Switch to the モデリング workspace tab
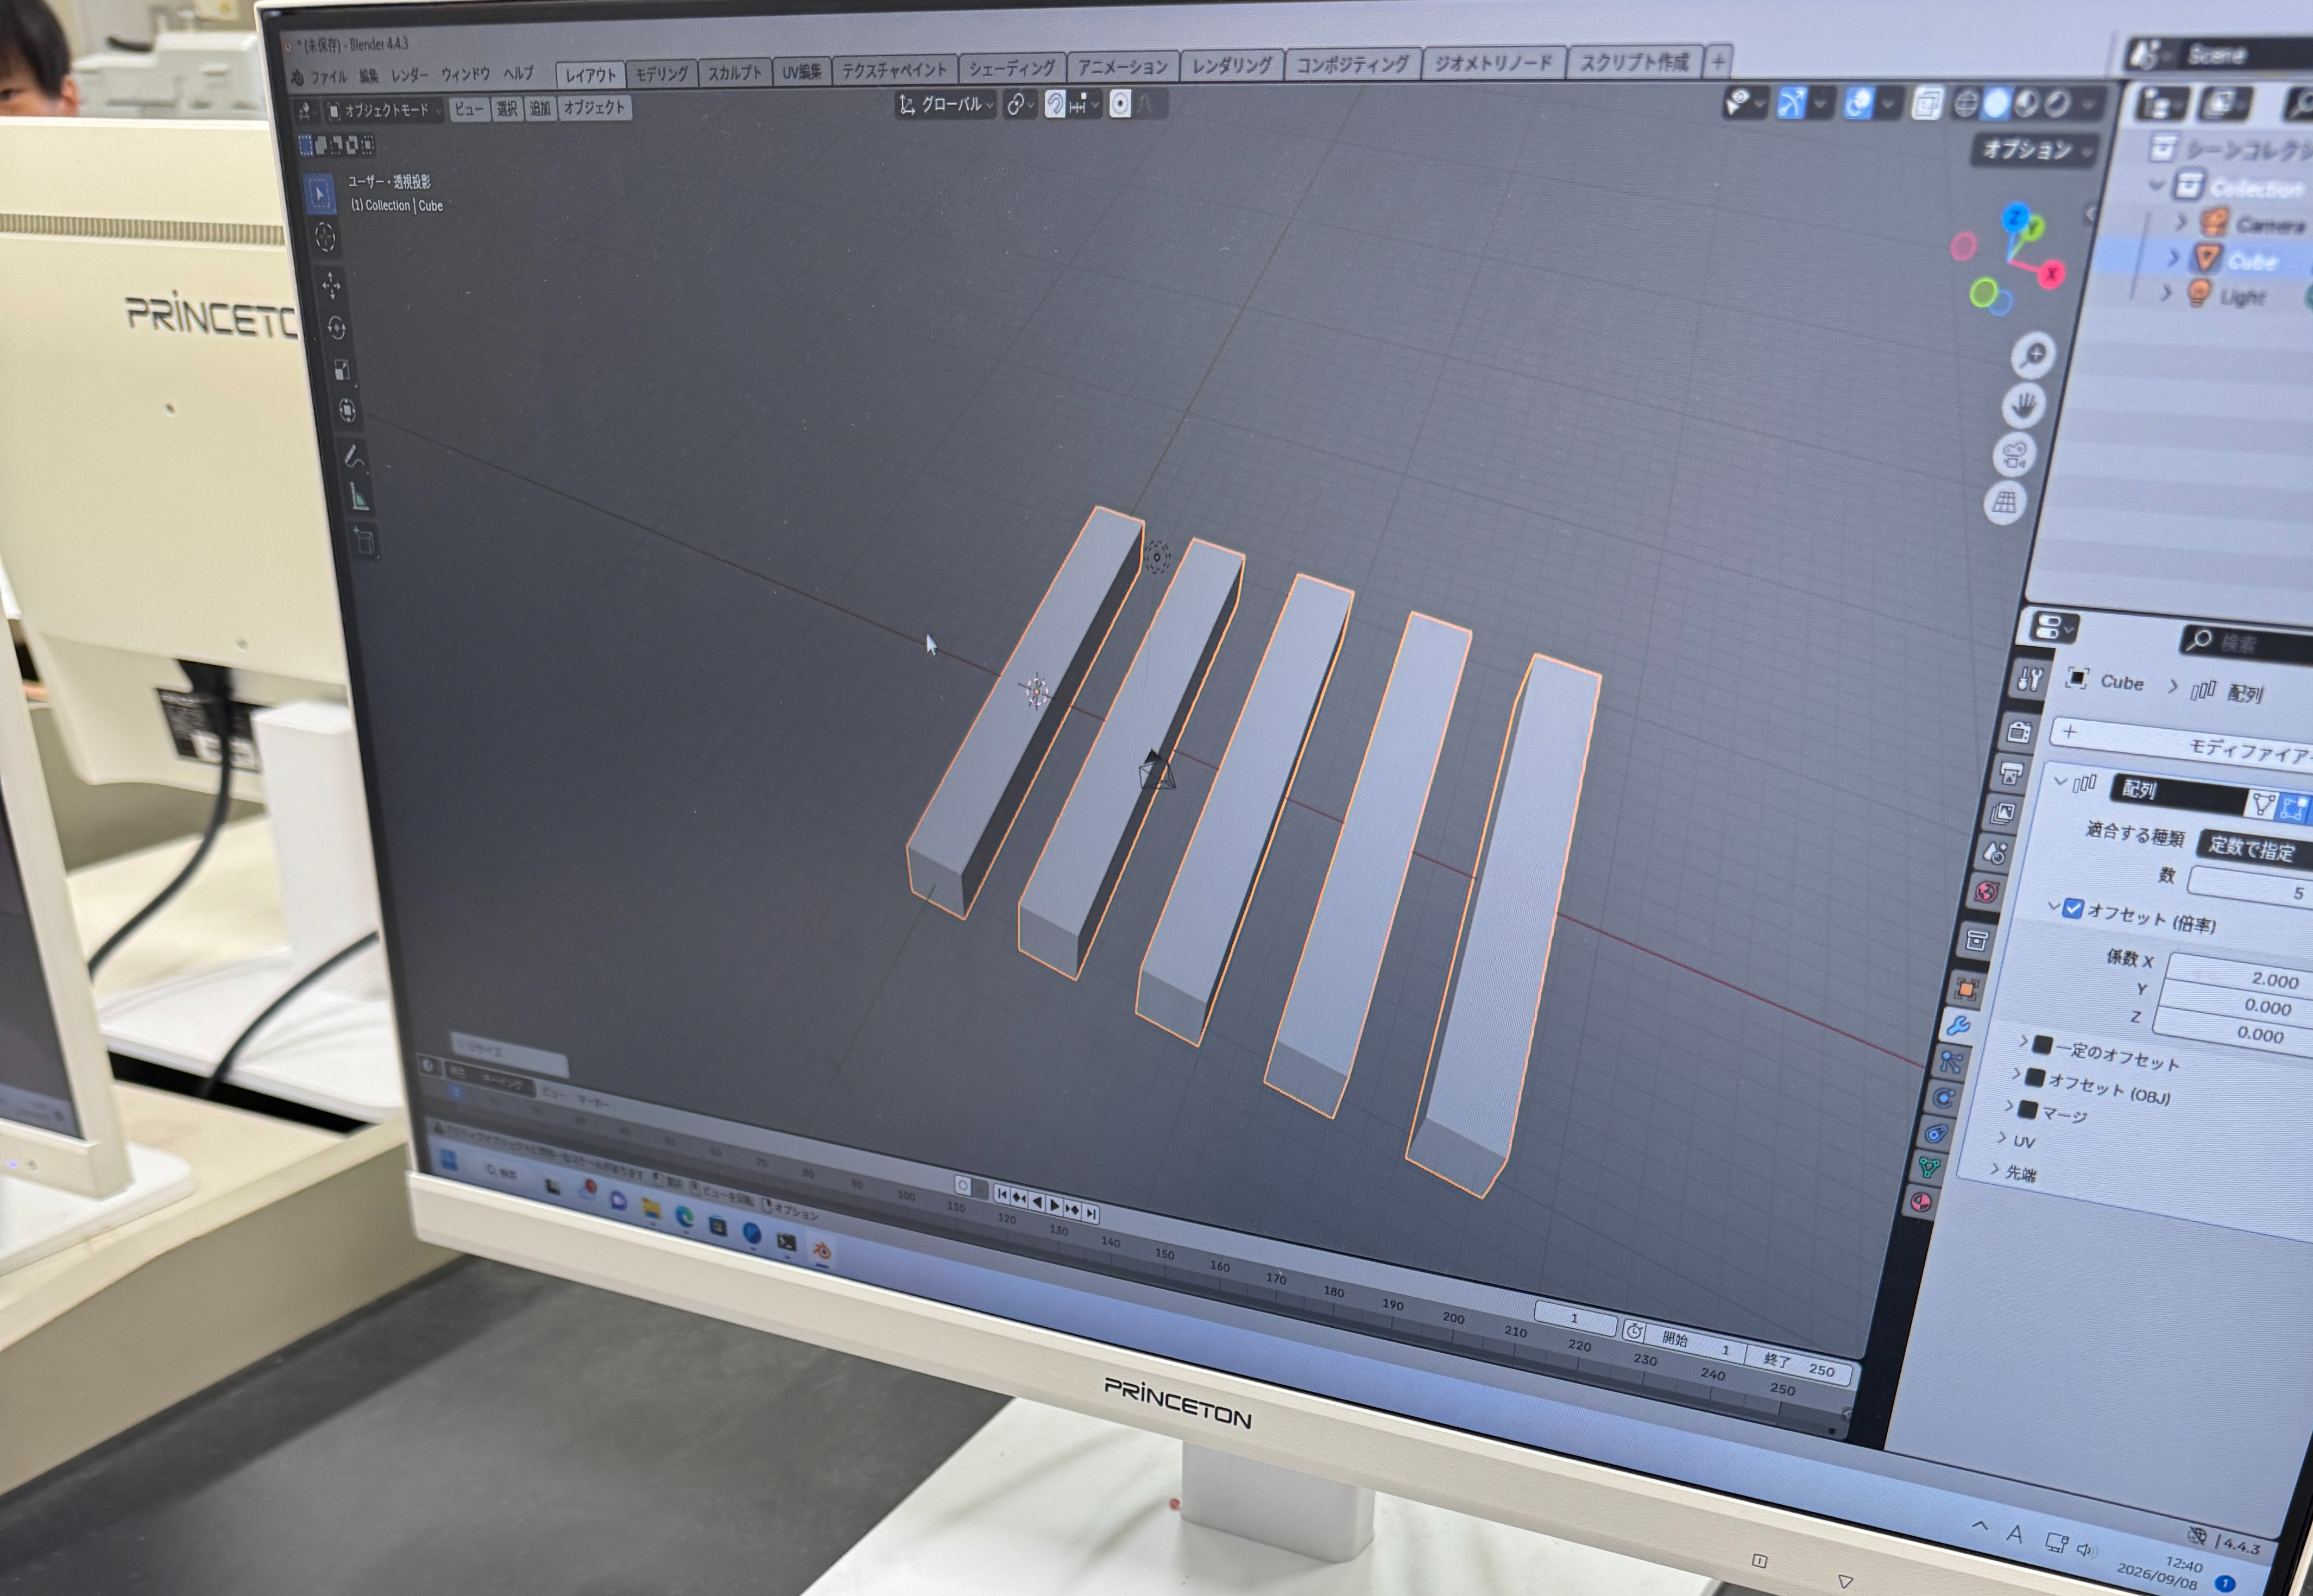The width and height of the screenshot is (2313, 1596). click(x=662, y=74)
